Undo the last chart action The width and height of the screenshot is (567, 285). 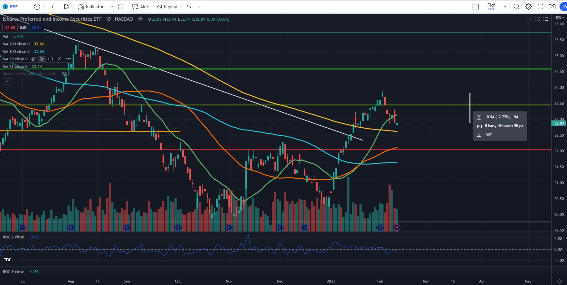point(188,7)
